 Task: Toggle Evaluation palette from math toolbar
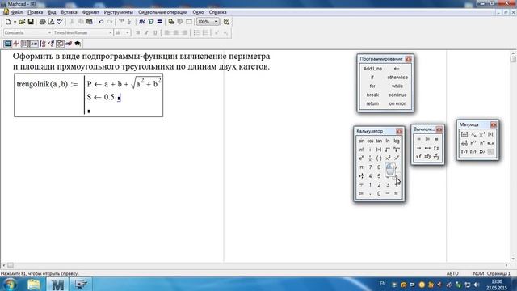pyautogui.click(x=34, y=44)
